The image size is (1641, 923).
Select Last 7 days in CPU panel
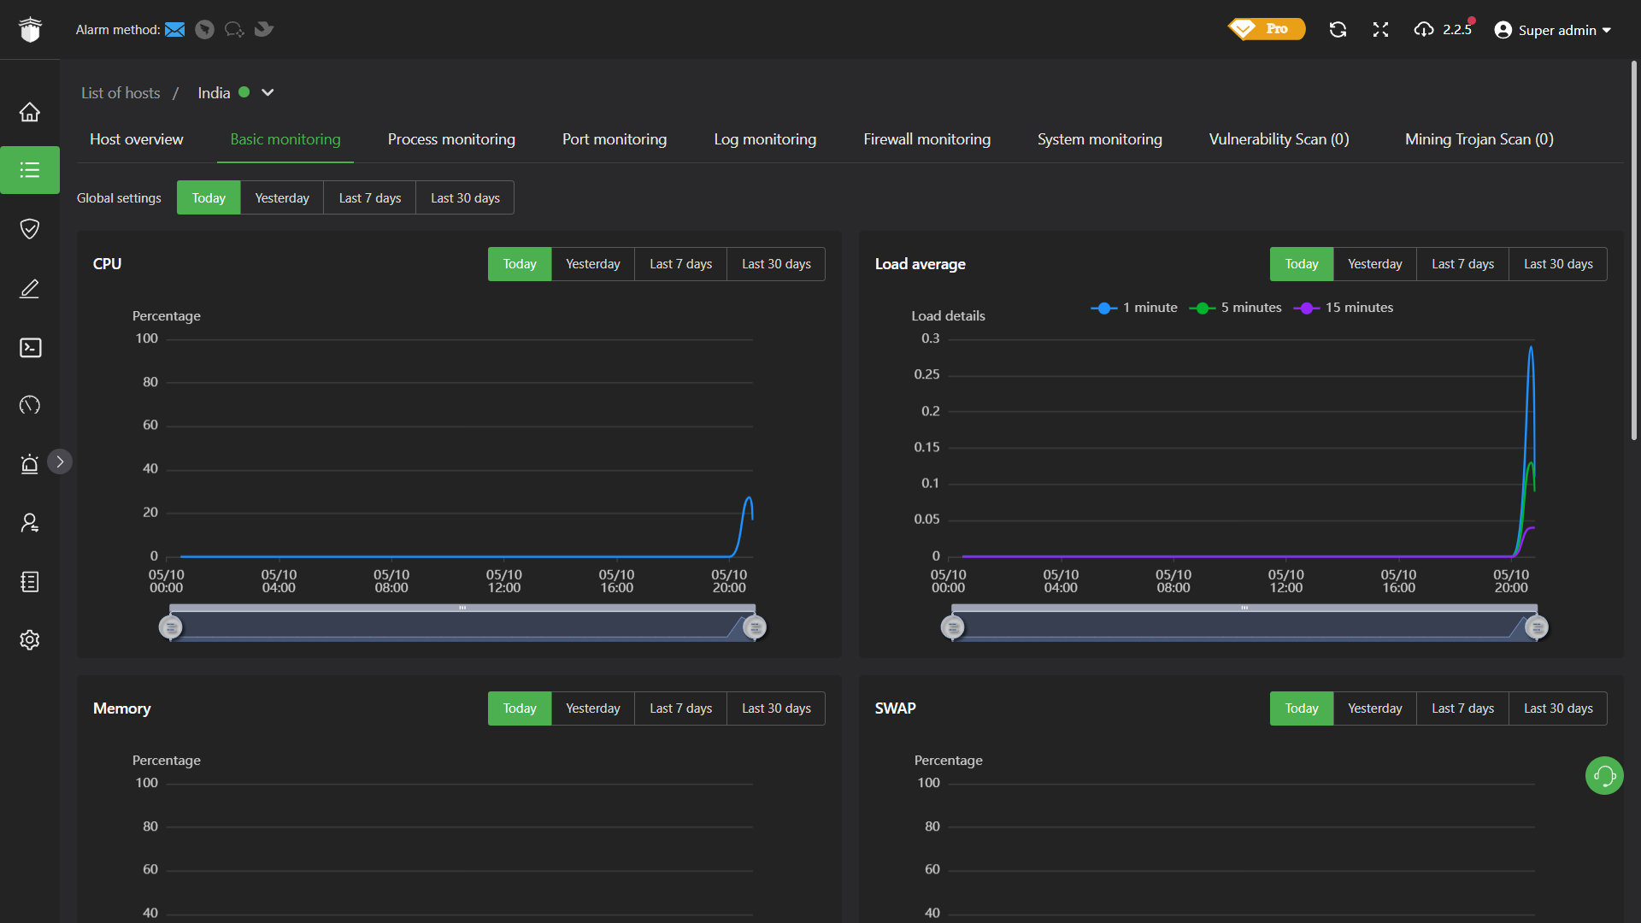[x=680, y=264]
